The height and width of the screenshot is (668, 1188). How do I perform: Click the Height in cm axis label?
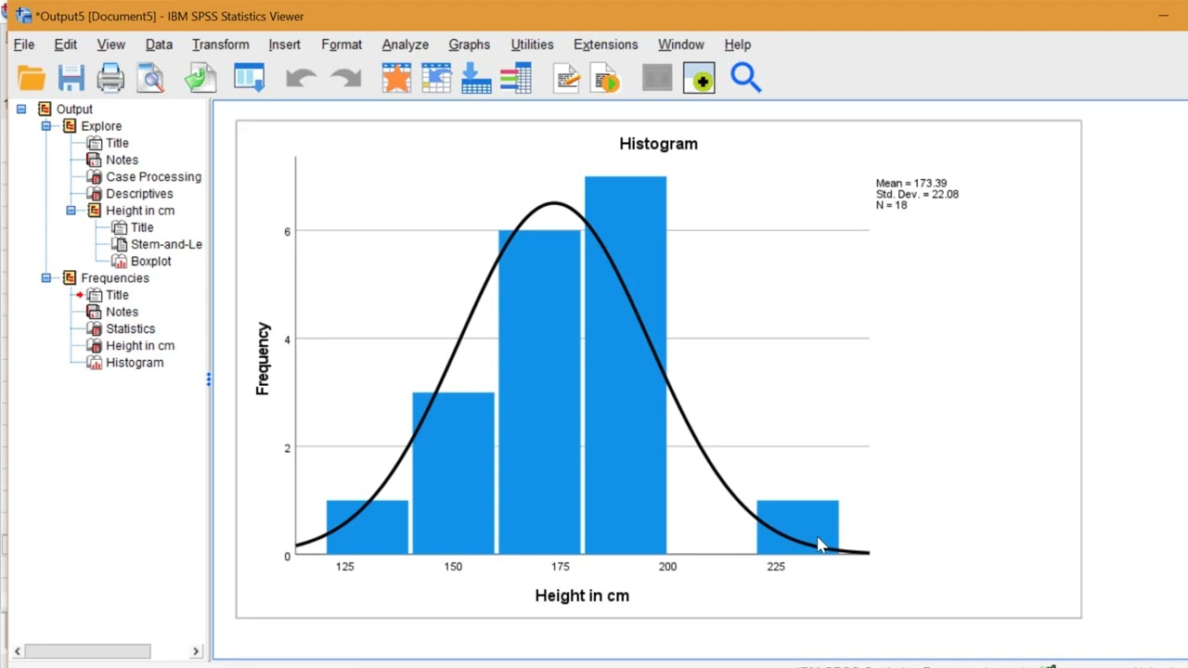pos(582,596)
